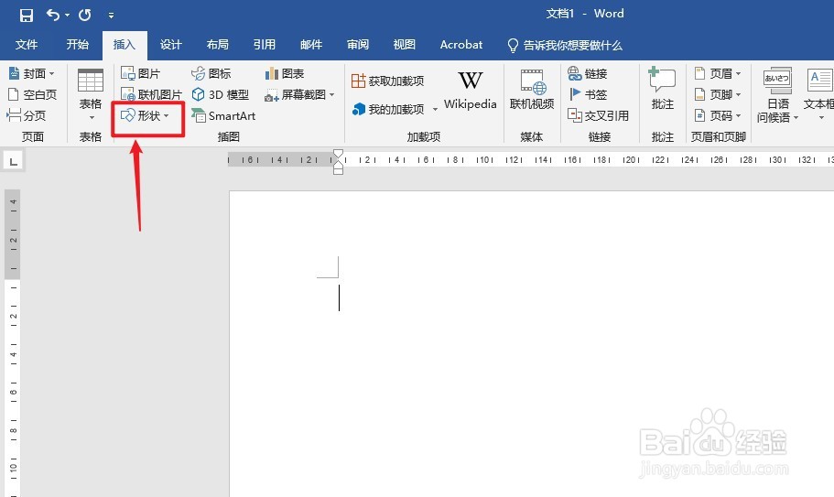The width and height of the screenshot is (834, 497).
Task: Insert online video with 联机视频
Action: pos(532,90)
